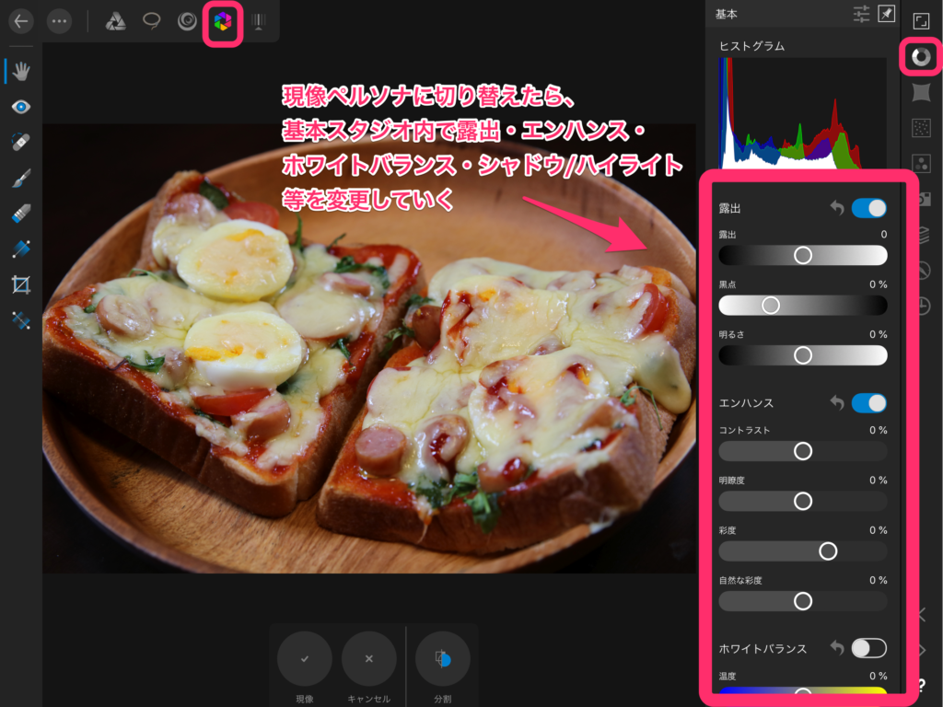943x707 pixels.
Task: Open the Lens studio panel
Action: click(921, 92)
